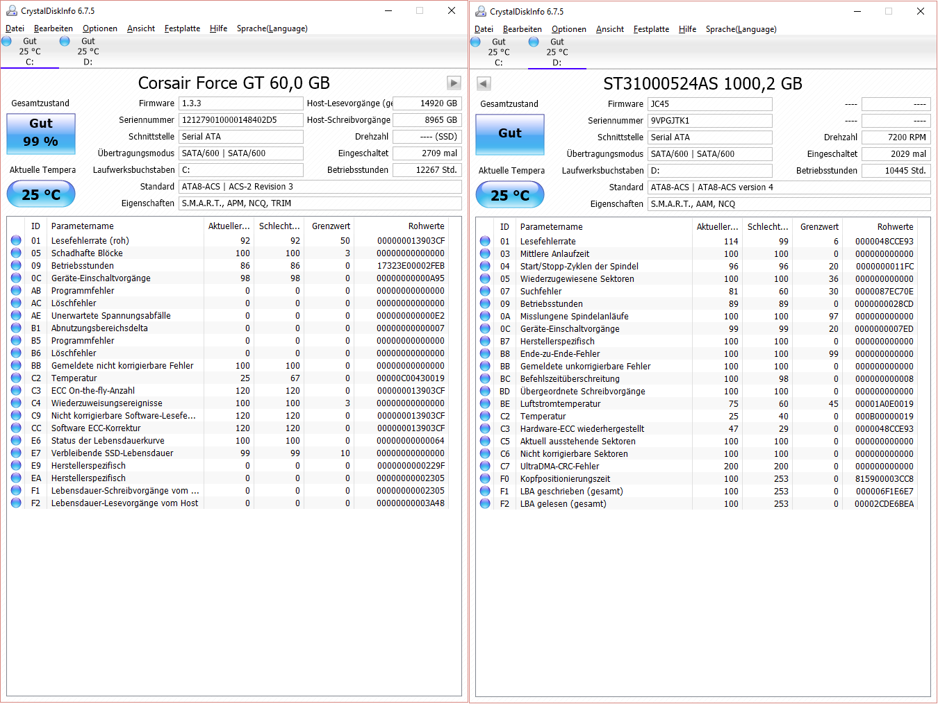This screenshot has width=938, height=704.
Task: Click 25 °C temperature button in left window
Action: 41,194
